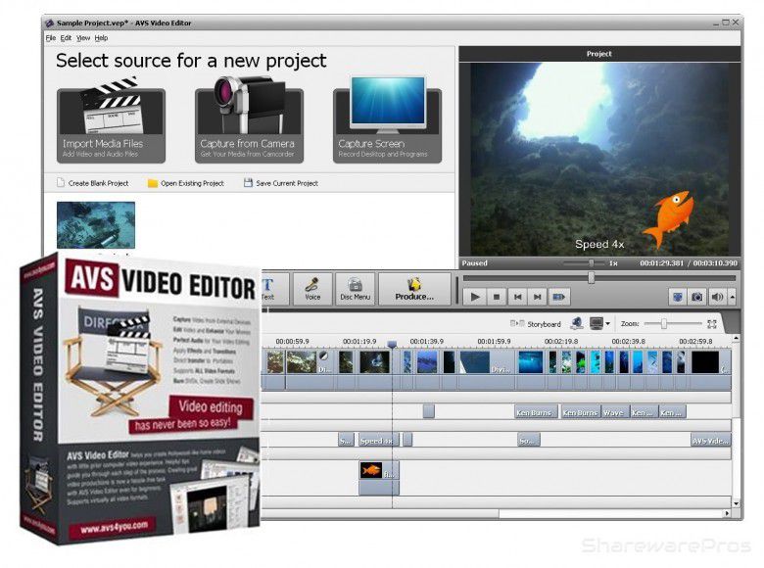Open an existing project
Screen dimensions: 764x568
[x=186, y=183]
